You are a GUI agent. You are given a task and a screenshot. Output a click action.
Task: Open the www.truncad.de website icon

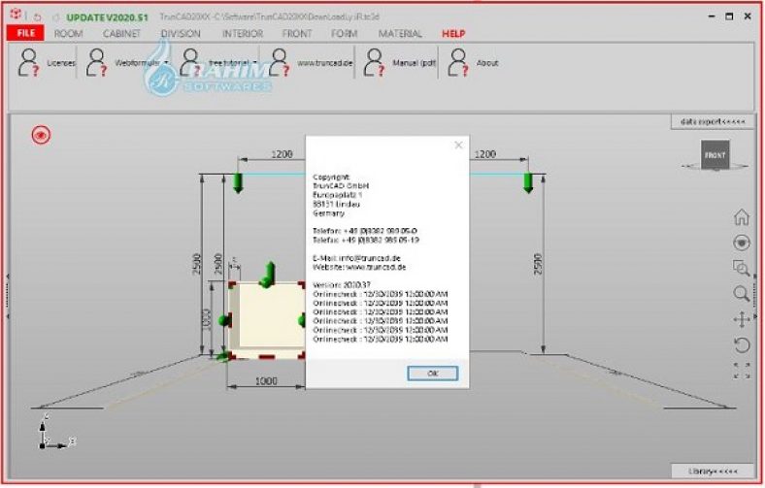(x=280, y=62)
